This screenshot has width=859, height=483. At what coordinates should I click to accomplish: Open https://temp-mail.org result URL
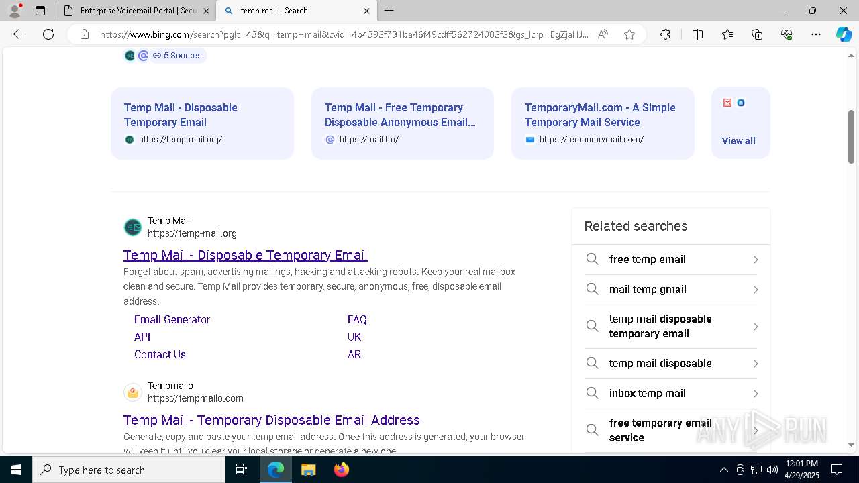coord(192,233)
